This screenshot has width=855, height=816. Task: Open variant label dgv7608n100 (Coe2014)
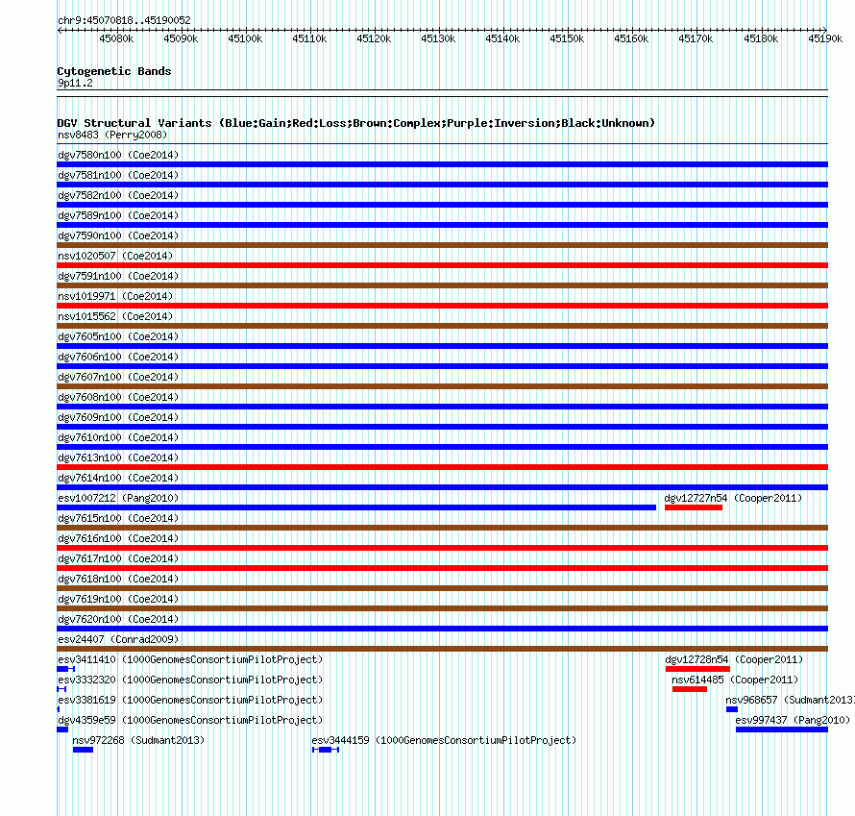(x=118, y=397)
